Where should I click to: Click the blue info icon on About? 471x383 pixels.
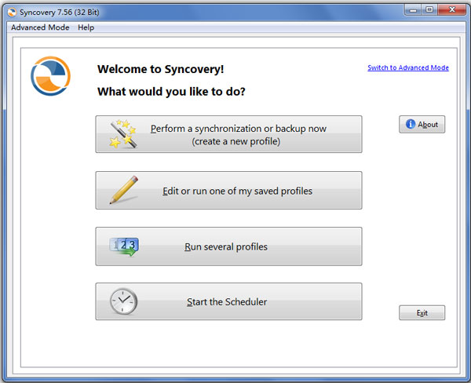411,124
